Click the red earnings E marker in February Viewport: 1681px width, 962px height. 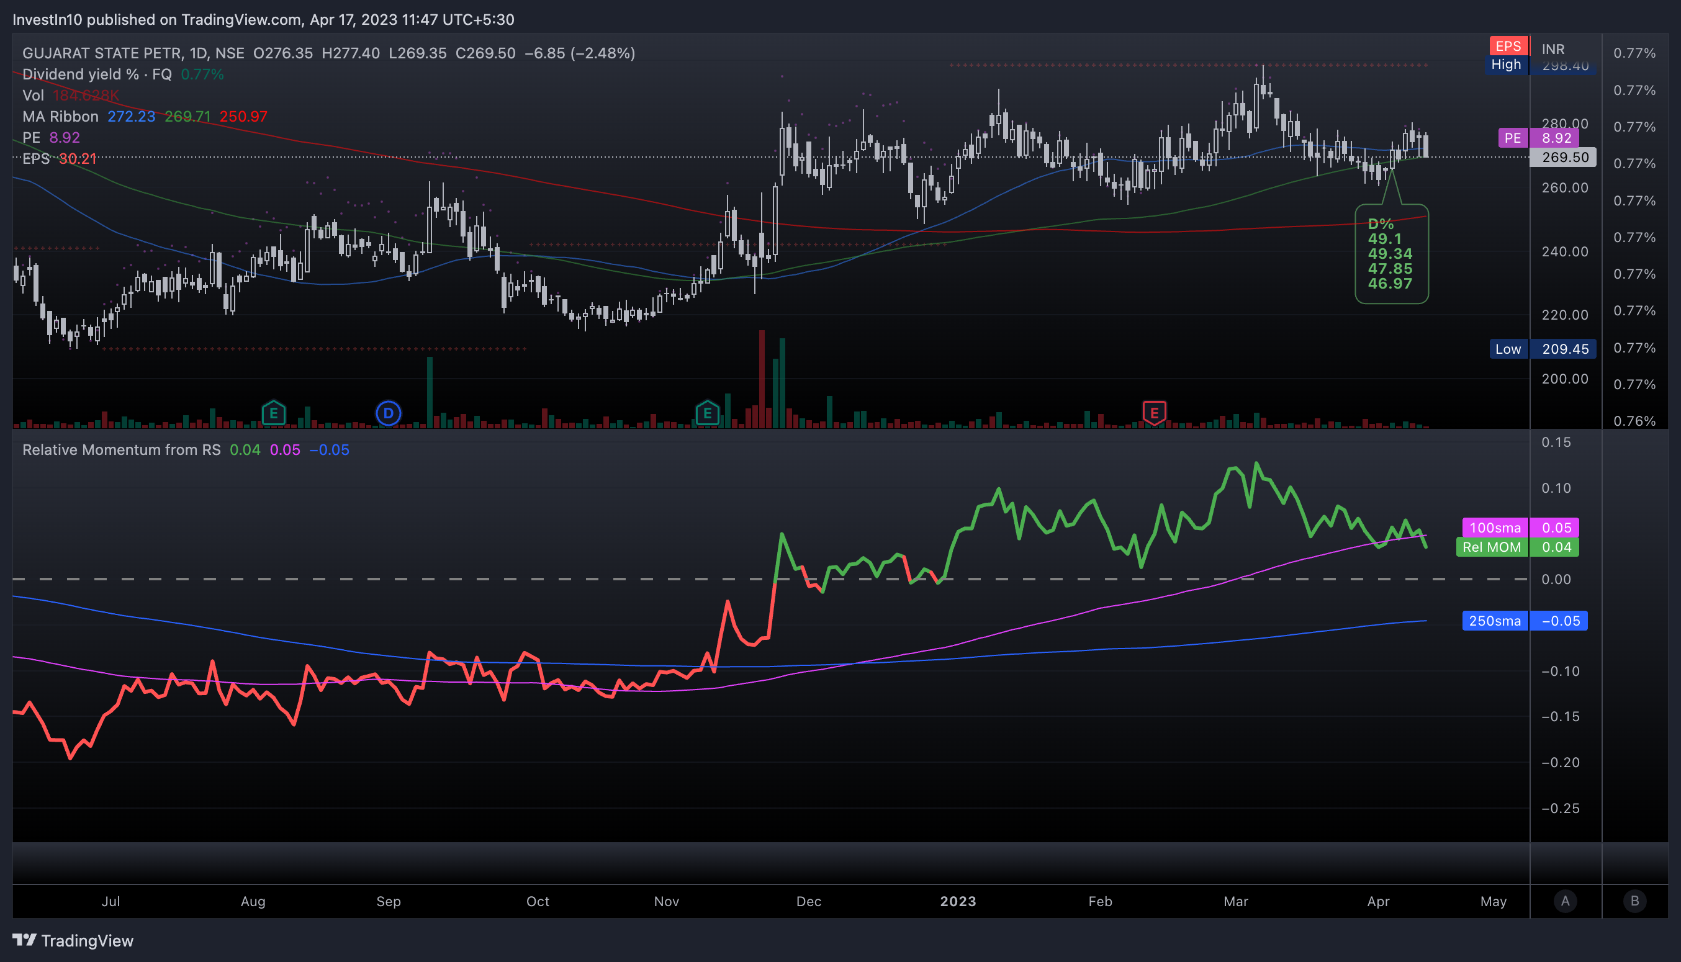coord(1155,413)
